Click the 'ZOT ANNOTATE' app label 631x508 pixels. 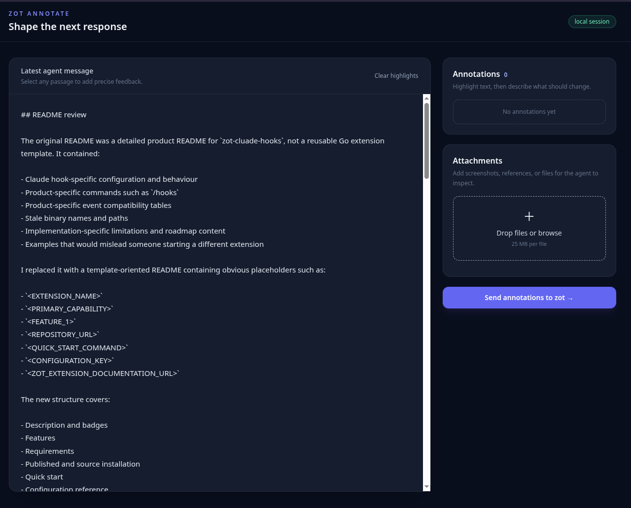click(x=39, y=13)
